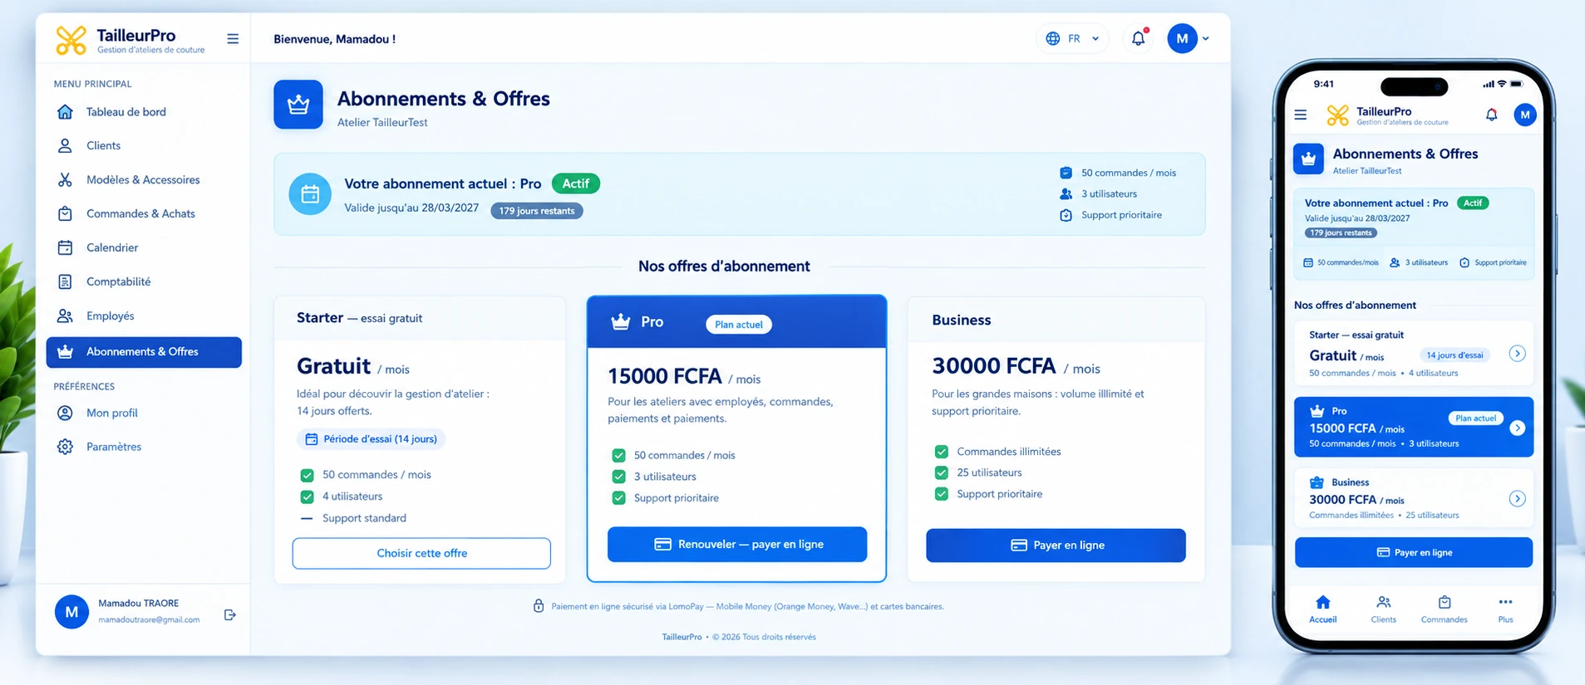Image resolution: width=1585 pixels, height=685 pixels.
Task: Tap Clients tab in phone bottom bar
Action: point(1384,609)
